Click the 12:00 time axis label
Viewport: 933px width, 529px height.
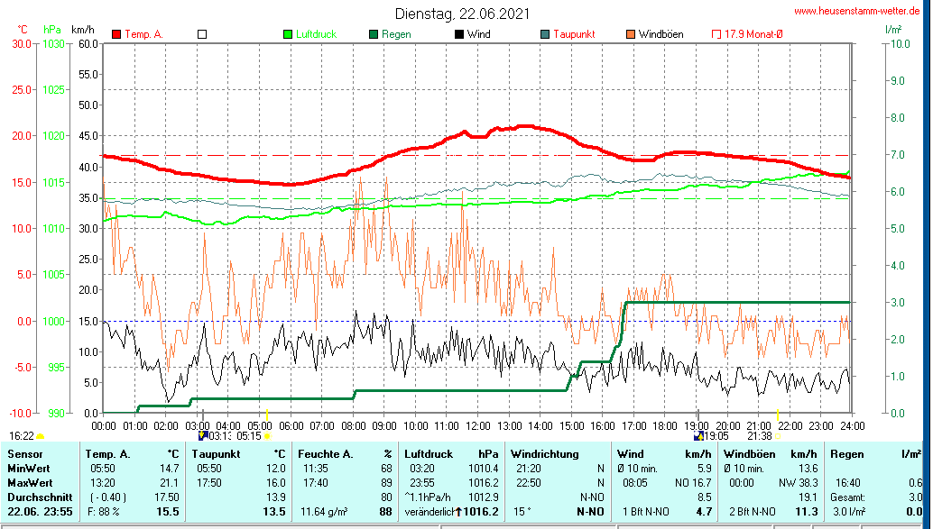(x=478, y=426)
